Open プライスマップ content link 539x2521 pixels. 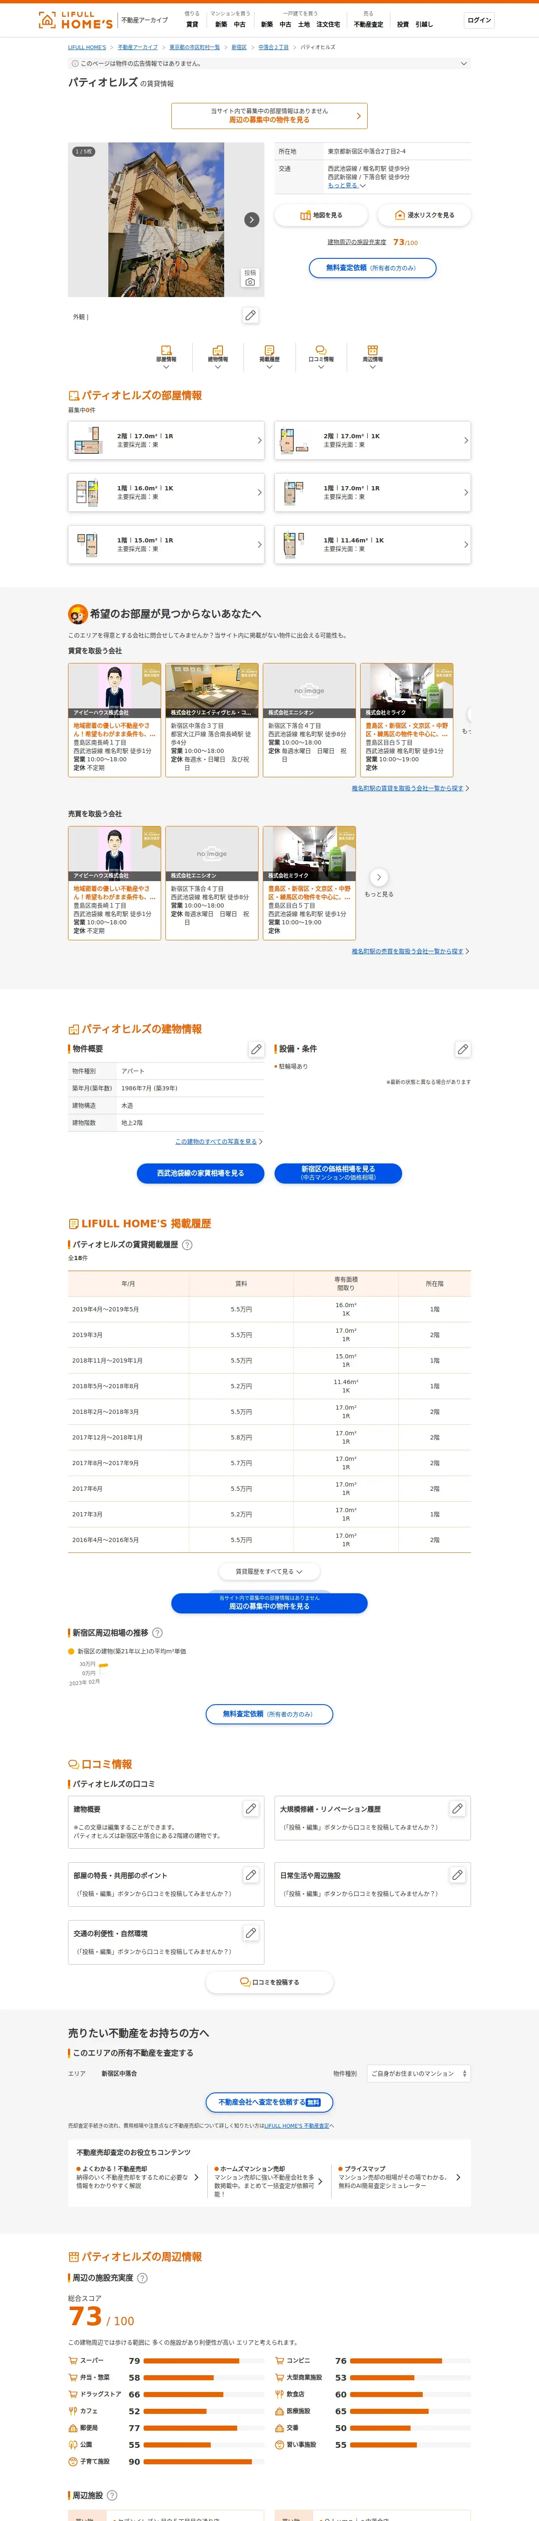click(x=399, y=2177)
